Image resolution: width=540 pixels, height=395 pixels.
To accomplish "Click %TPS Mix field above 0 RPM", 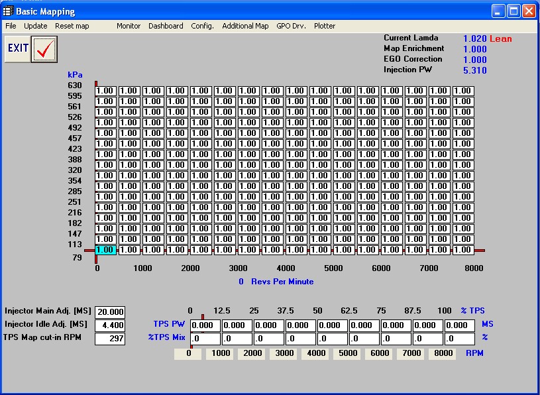I will (205, 339).
